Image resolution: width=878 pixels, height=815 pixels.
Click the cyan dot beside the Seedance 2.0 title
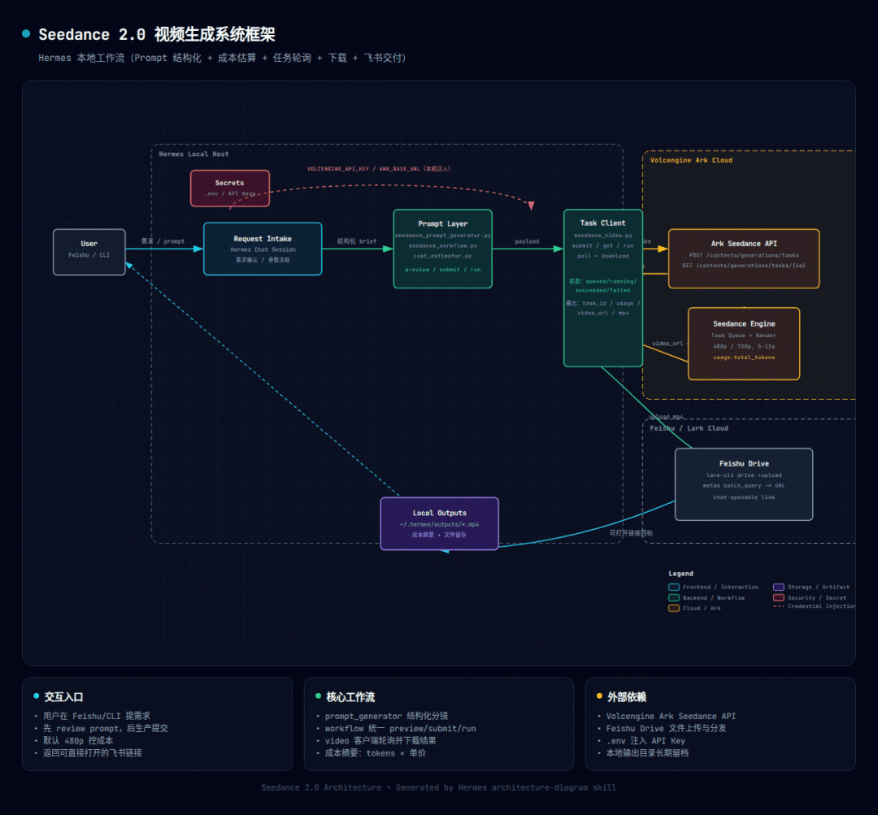26,34
